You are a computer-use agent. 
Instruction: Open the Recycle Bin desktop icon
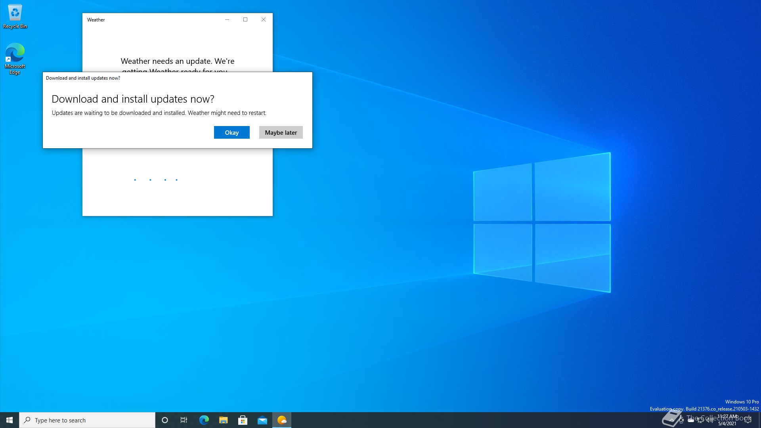pos(15,17)
